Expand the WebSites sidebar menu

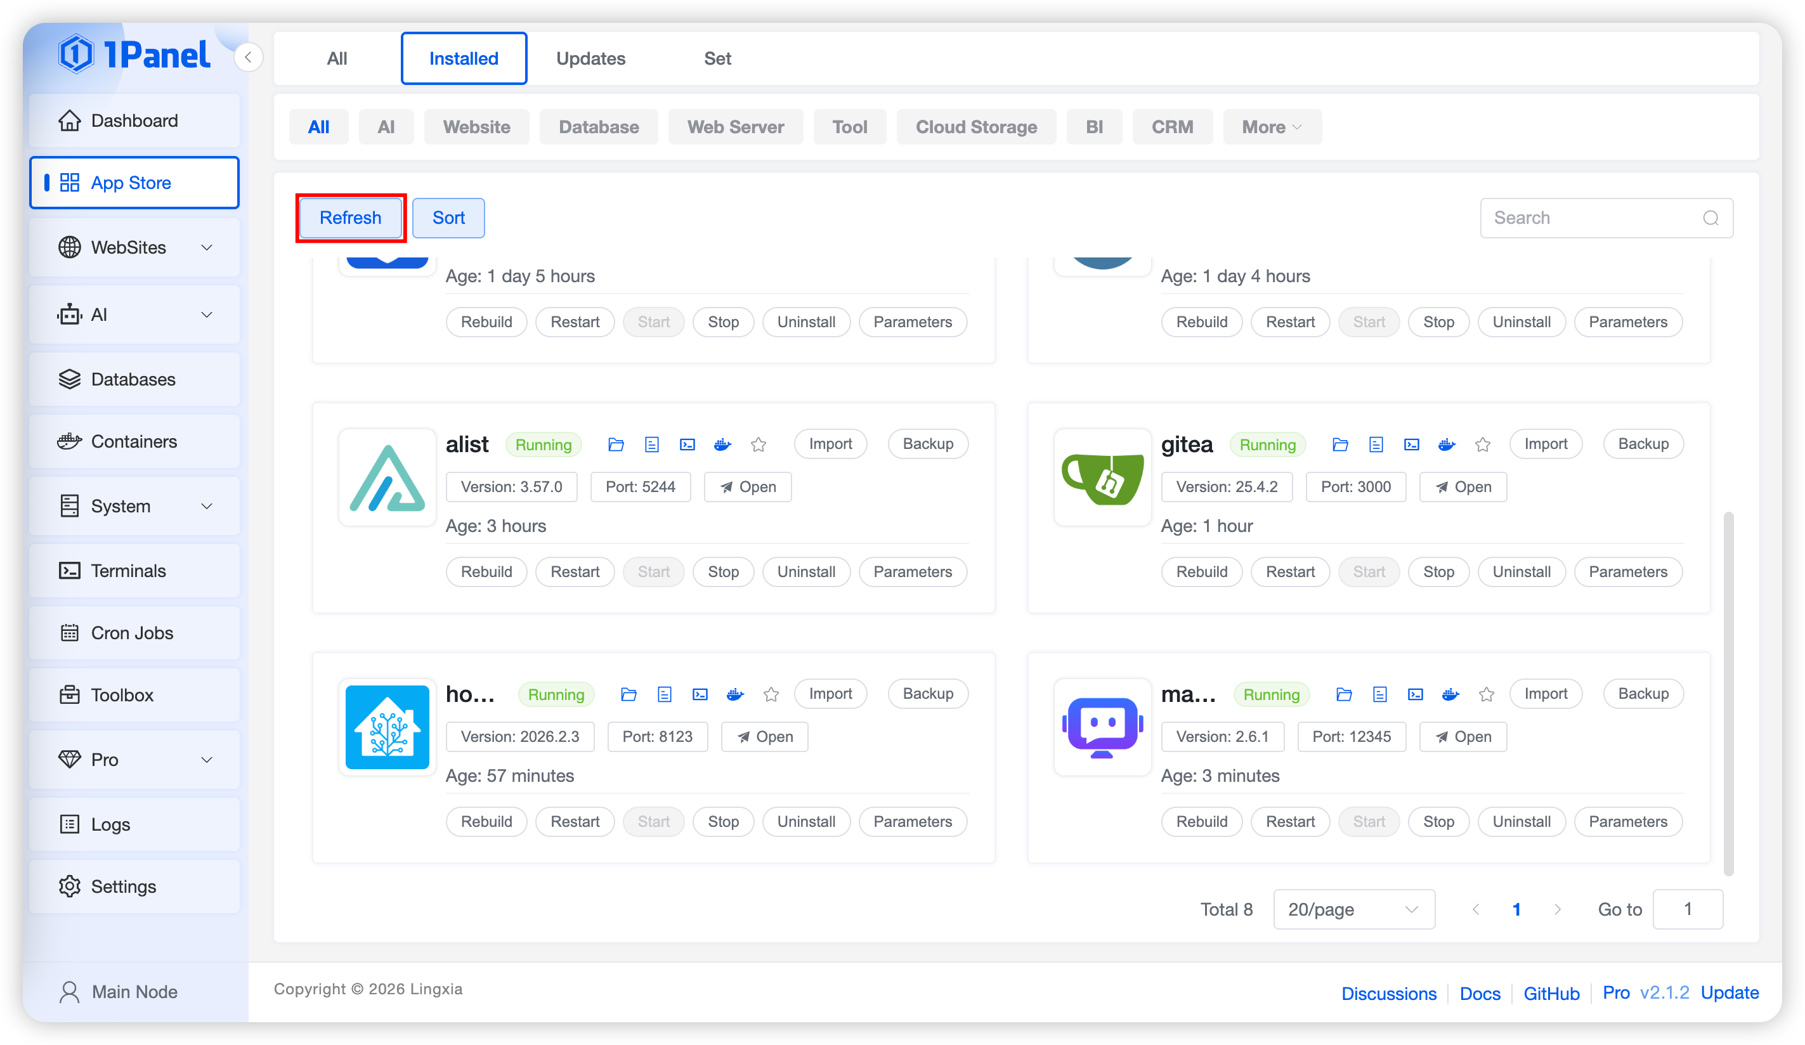[x=134, y=247]
